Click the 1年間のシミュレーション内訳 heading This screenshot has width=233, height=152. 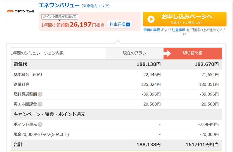[x=37, y=53]
